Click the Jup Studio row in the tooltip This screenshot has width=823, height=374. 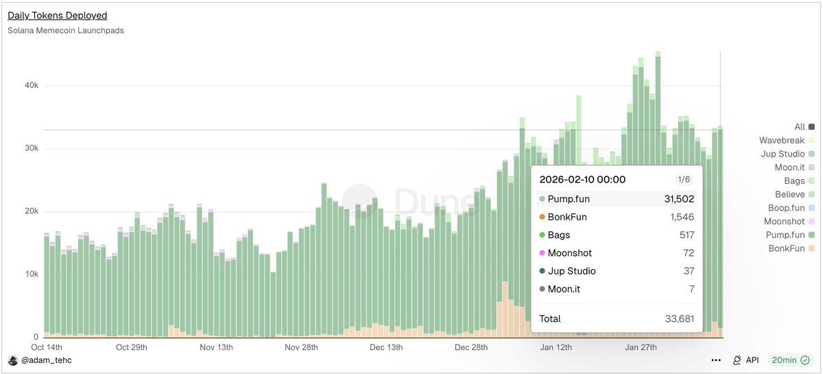tap(617, 271)
